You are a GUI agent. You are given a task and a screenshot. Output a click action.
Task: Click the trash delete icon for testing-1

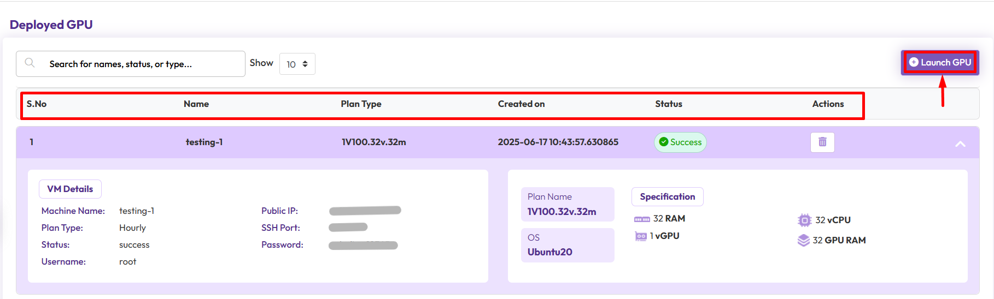(x=822, y=142)
